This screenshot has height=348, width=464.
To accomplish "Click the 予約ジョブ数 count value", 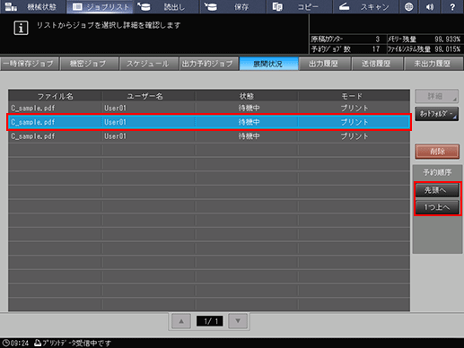I will tap(376, 49).
